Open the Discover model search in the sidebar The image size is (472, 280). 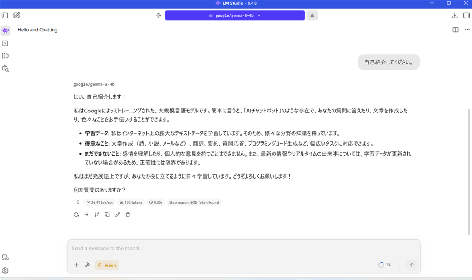point(5,68)
